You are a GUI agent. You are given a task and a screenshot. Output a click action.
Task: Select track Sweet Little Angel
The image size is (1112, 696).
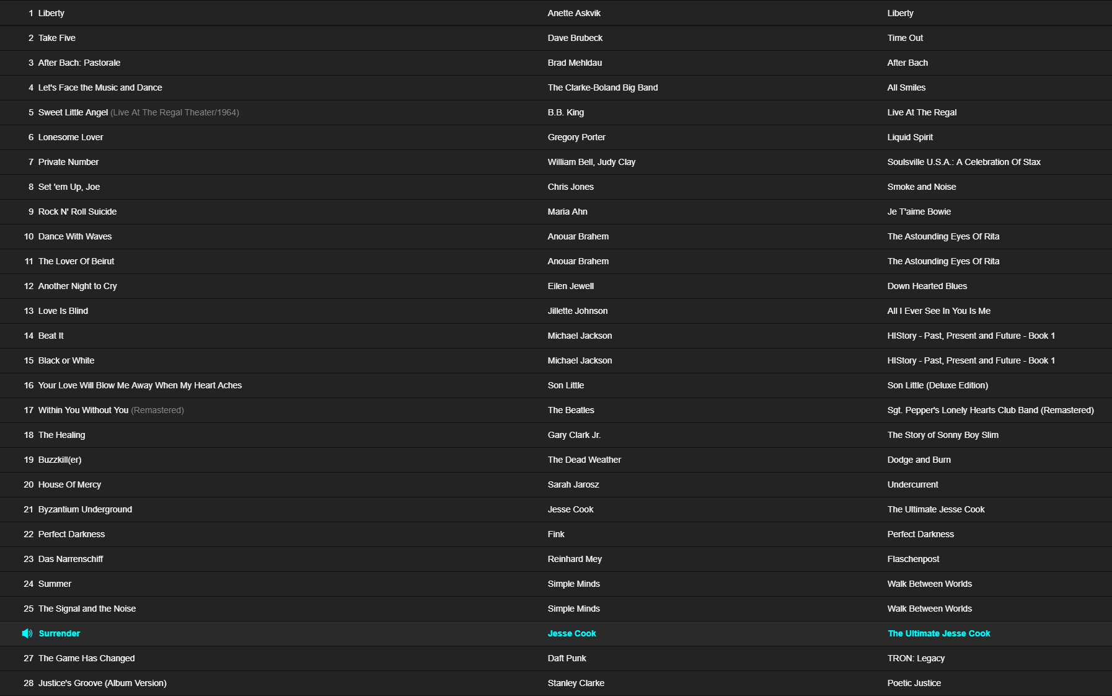pyautogui.click(x=73, y=112)
